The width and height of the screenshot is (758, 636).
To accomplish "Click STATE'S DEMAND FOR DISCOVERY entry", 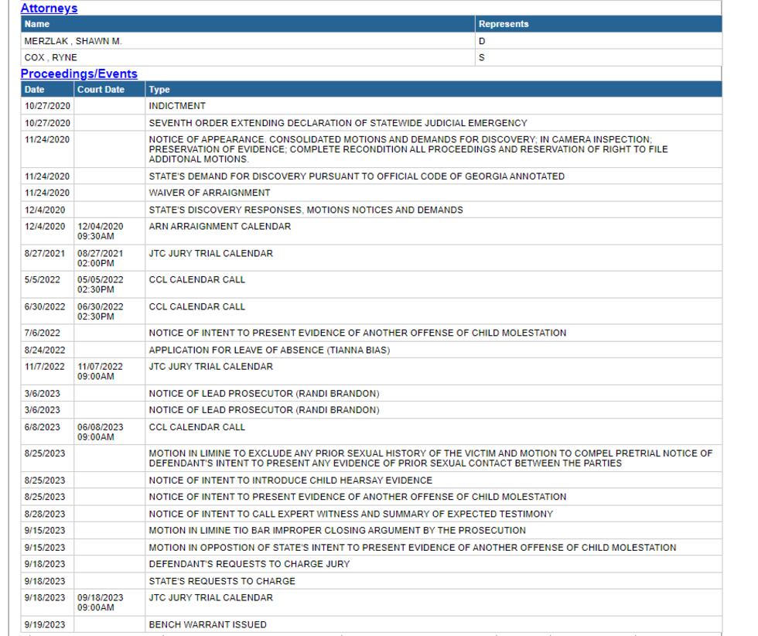I will (x=357, y=176).
